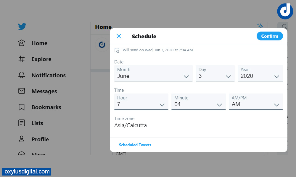
Task: Click the Profile person icon
Action: point(22,139)
